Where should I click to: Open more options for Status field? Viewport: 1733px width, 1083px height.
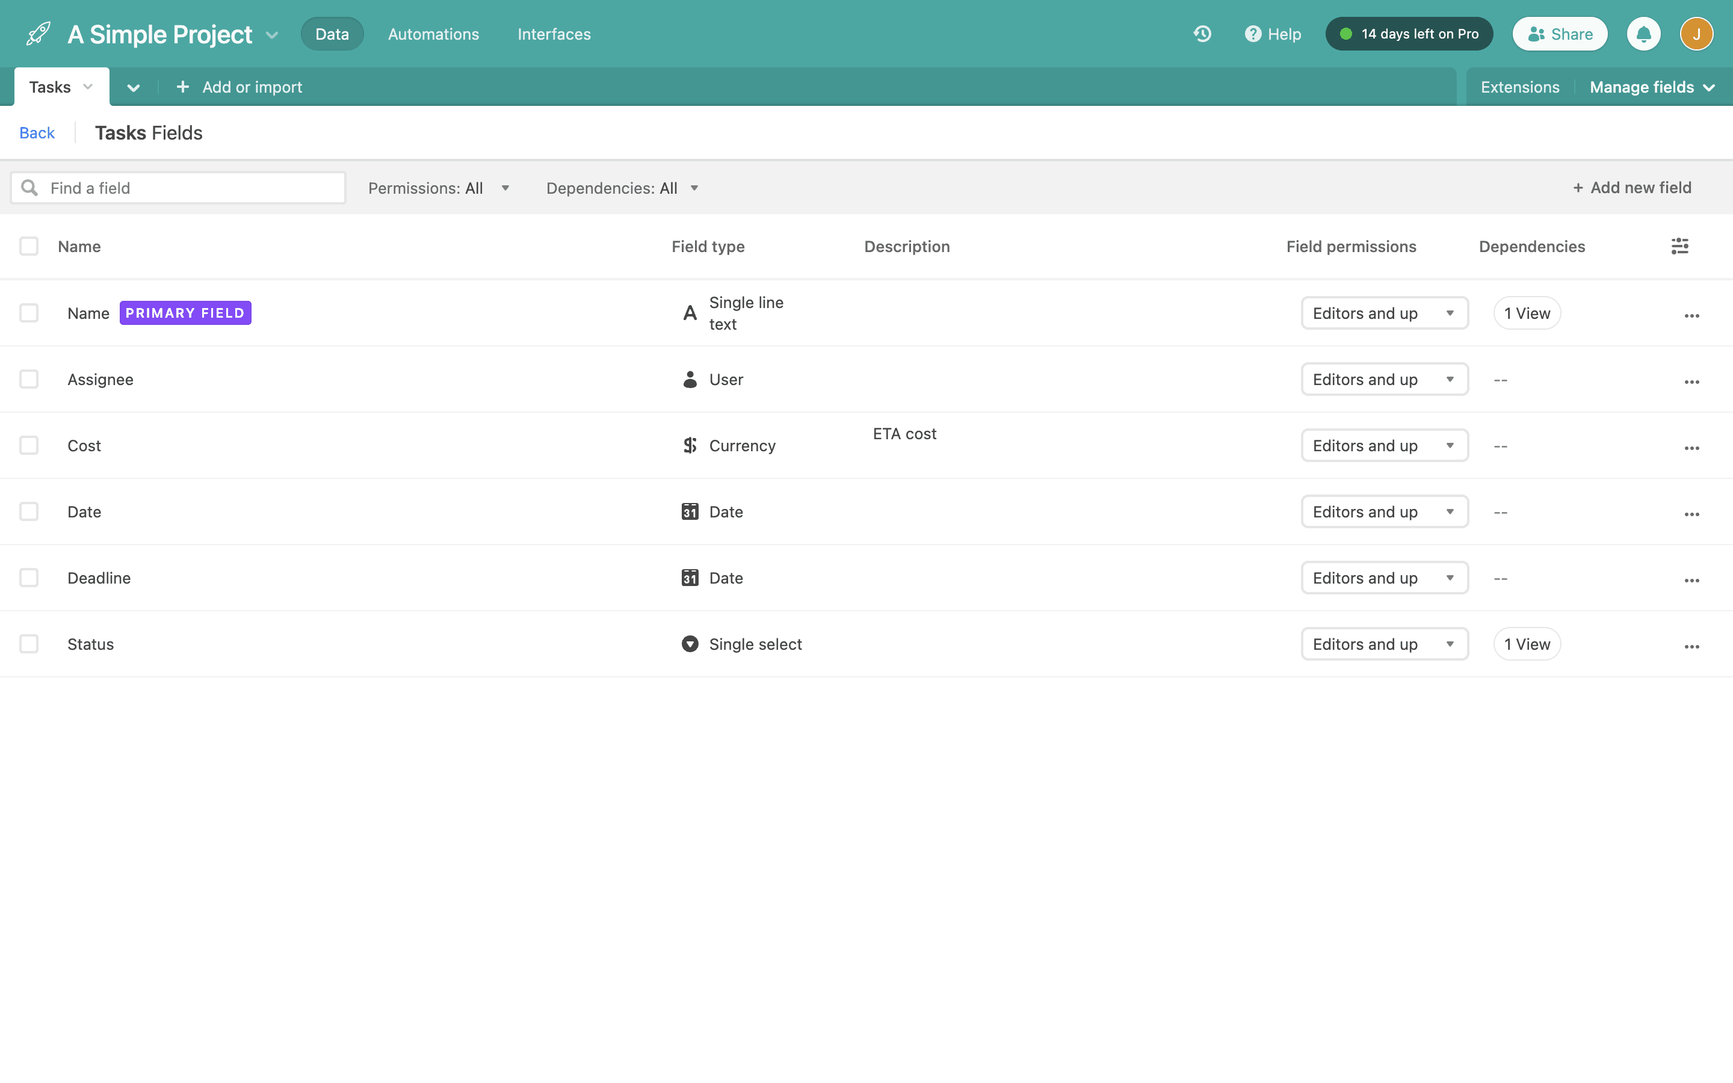1691,647
